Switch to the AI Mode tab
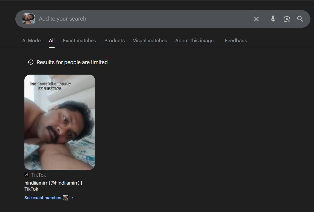Image resolution: width=314 pixels, height=212 pixels. pos(31,41)
